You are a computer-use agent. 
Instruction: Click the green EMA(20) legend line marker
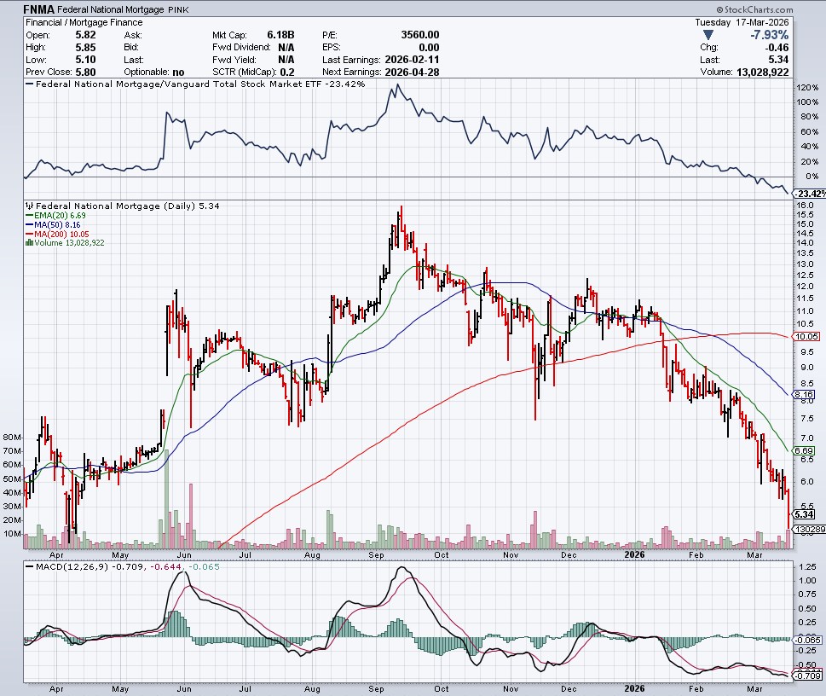point(31,216)
